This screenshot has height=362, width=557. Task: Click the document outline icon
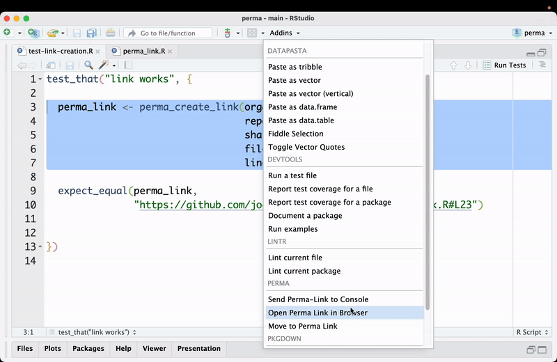[x=542, y=65]
